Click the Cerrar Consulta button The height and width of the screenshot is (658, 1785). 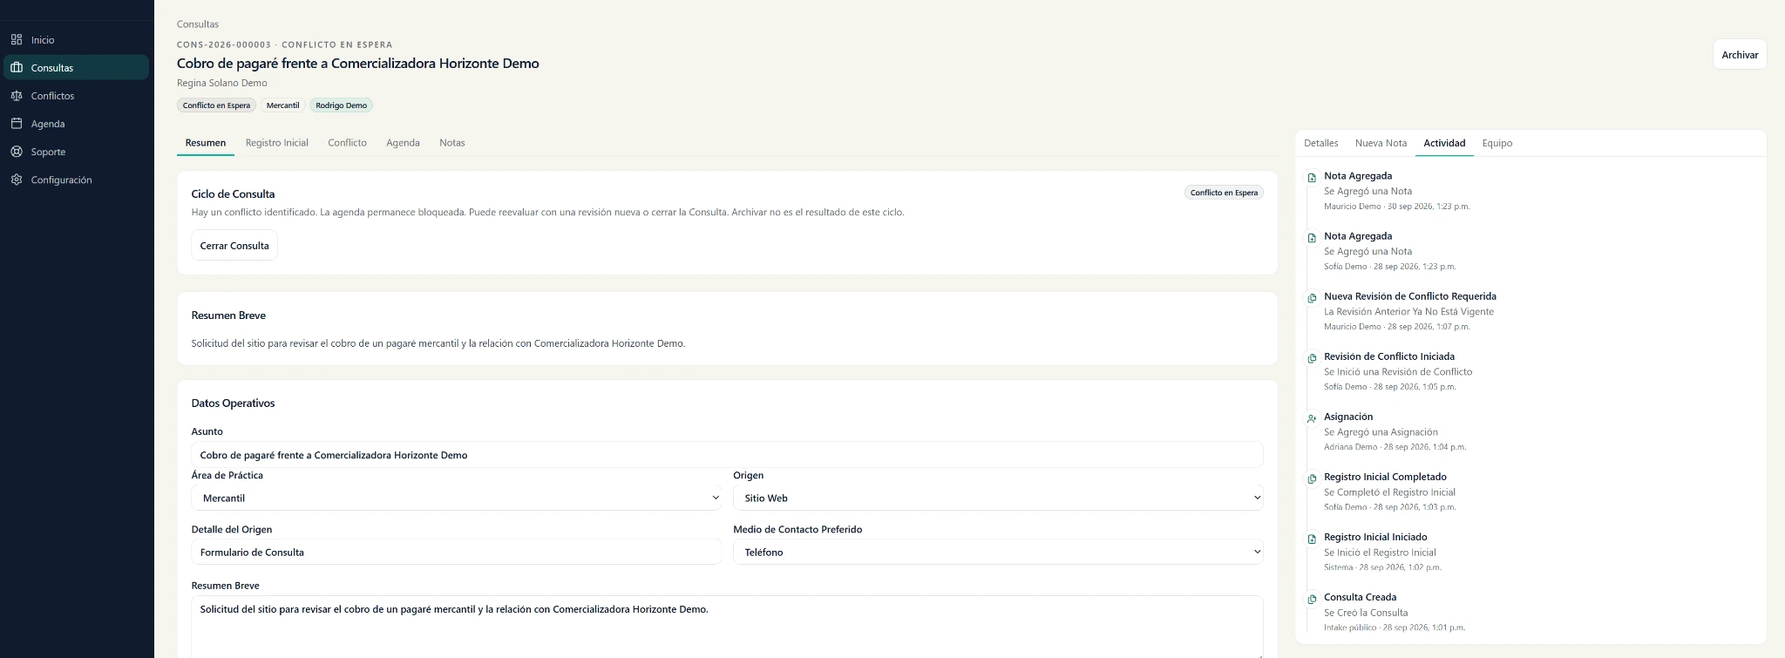(234, 246)
